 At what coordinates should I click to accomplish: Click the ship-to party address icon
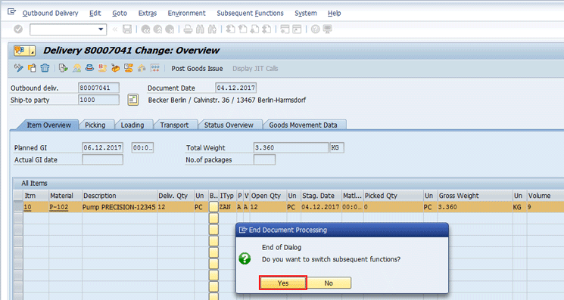(133, 100)
